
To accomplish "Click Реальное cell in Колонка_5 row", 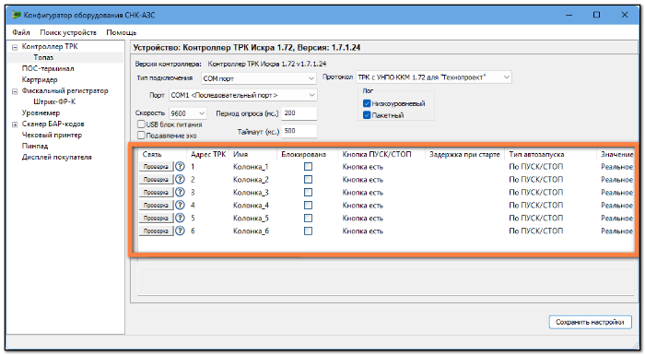I will pos(616,218).
